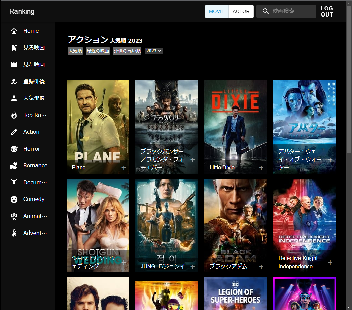Select the Comedy genre icon
The width and height of the screenshot is (352, 310).
14,199
